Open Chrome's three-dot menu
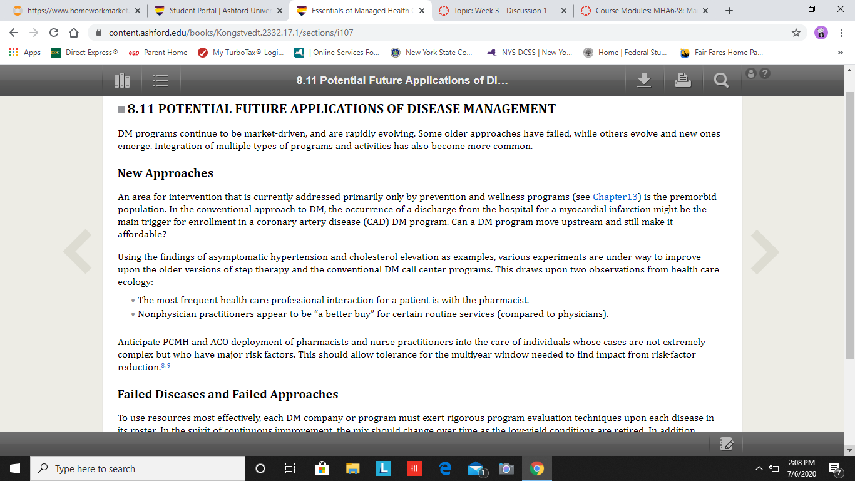The width and height of the screenshot is (855, 481). [x=841, y=33]
